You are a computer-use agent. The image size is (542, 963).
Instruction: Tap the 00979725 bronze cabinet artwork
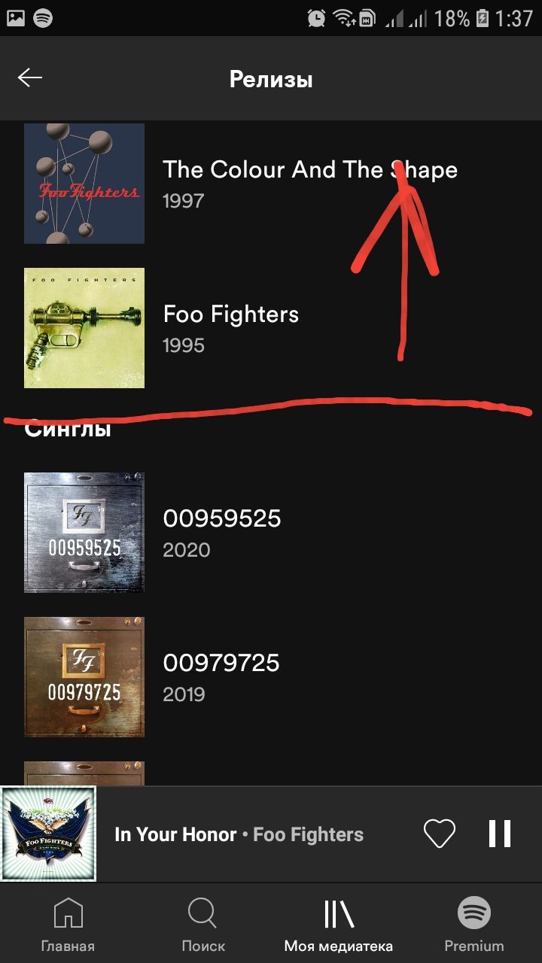[x=84, y=677]
